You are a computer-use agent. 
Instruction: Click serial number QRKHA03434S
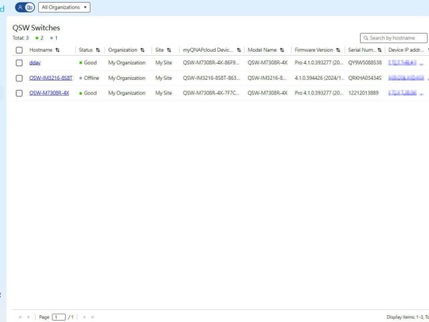point(365,78)
